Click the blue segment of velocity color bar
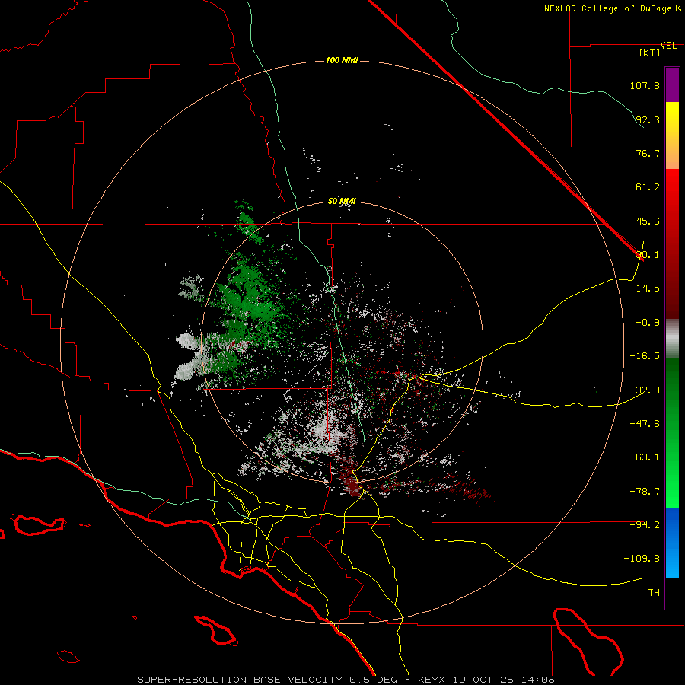The width and height of the screenshot is (685, 685). click(672, 543)
